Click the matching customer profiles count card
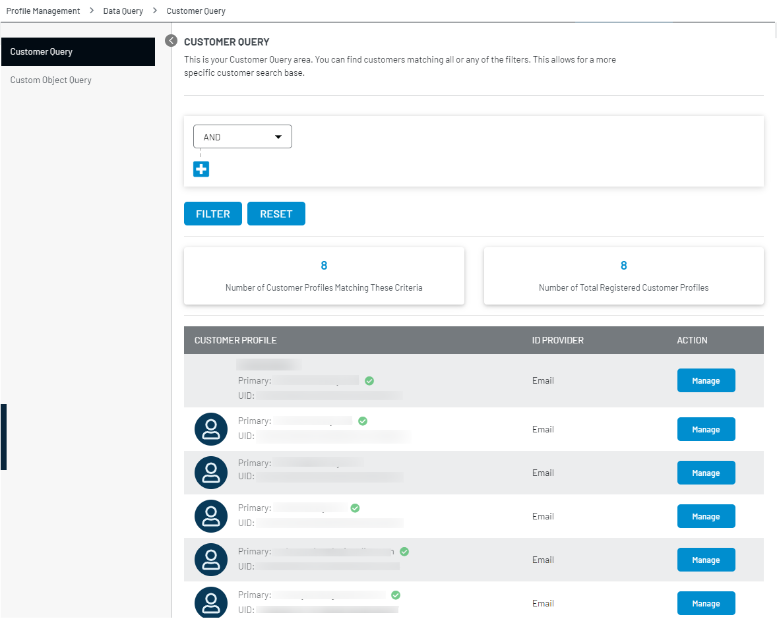The height and width of the screenshot is (619, 777). 324,276
